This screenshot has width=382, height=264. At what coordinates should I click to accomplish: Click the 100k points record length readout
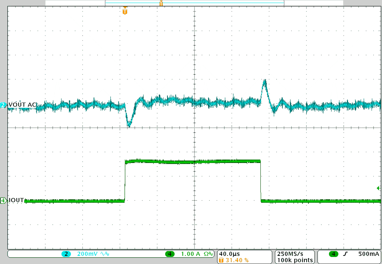pos(295,260)
